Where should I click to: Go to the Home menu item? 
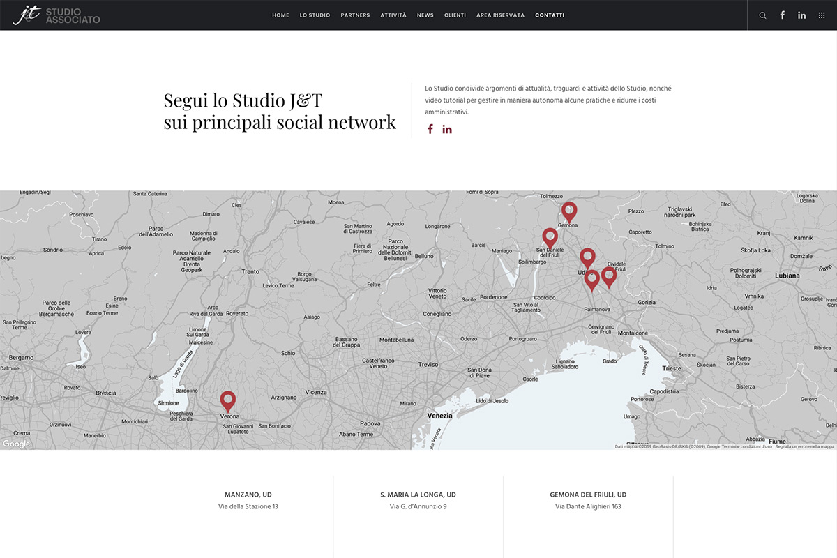[280, 15]
